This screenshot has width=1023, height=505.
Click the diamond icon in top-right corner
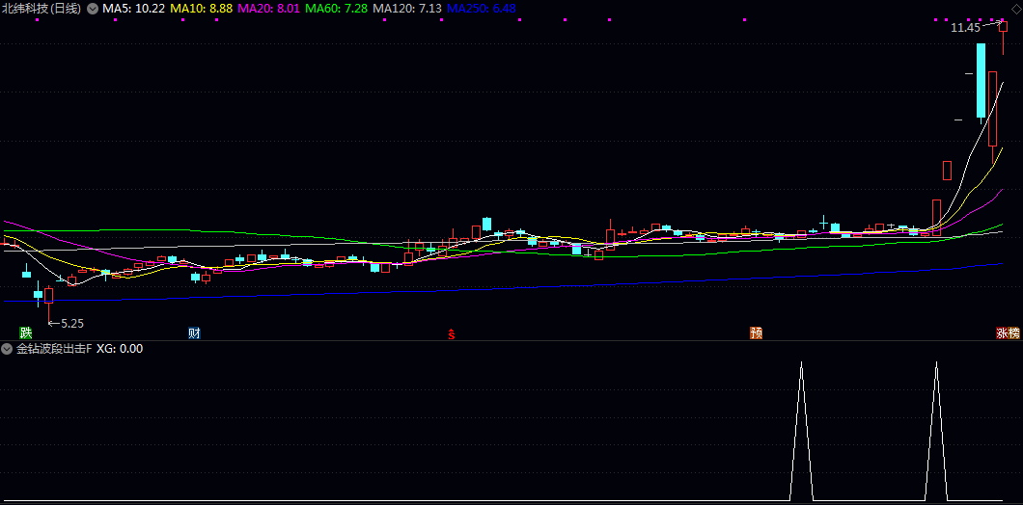[1015, 9]
